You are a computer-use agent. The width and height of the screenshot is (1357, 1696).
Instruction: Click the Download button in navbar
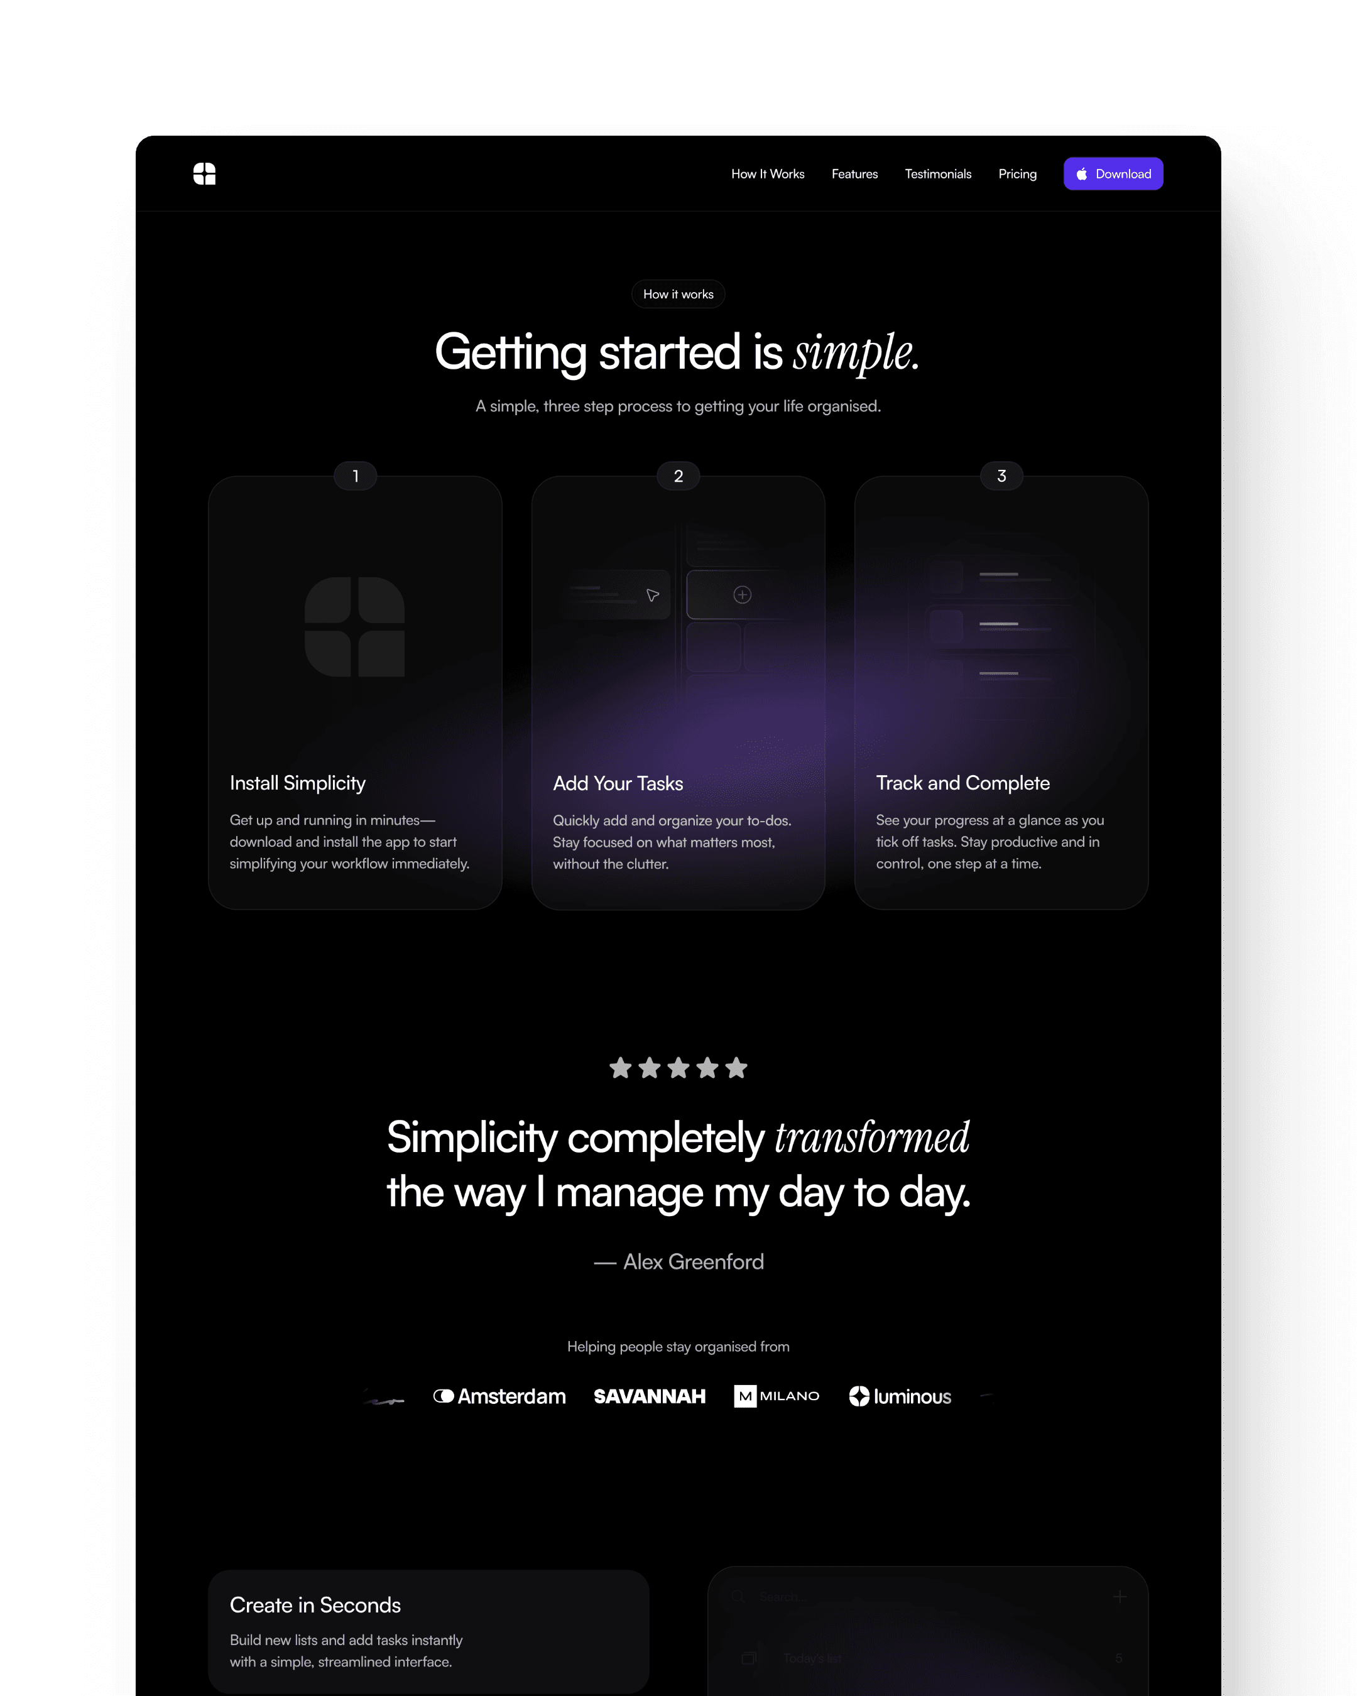1113,173
